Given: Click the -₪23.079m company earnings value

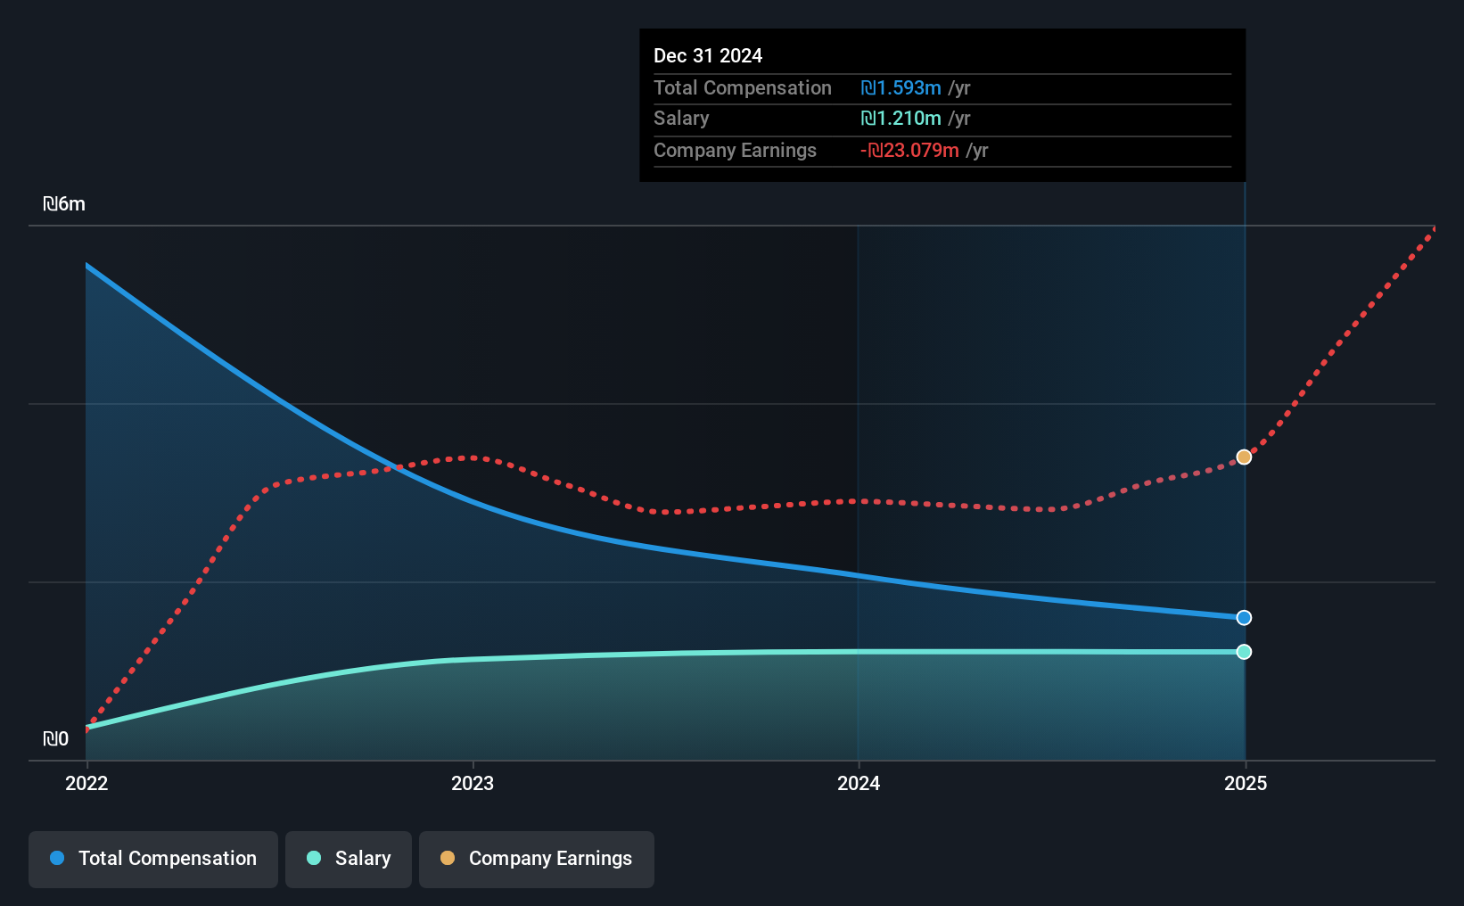Looking at the screenshot, I should 909,150.
